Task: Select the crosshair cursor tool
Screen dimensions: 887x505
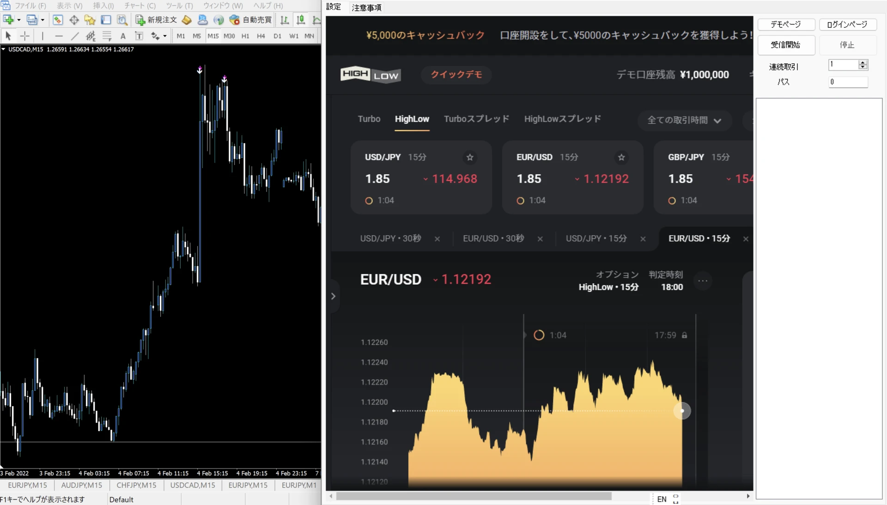Action: click(25, 36)
